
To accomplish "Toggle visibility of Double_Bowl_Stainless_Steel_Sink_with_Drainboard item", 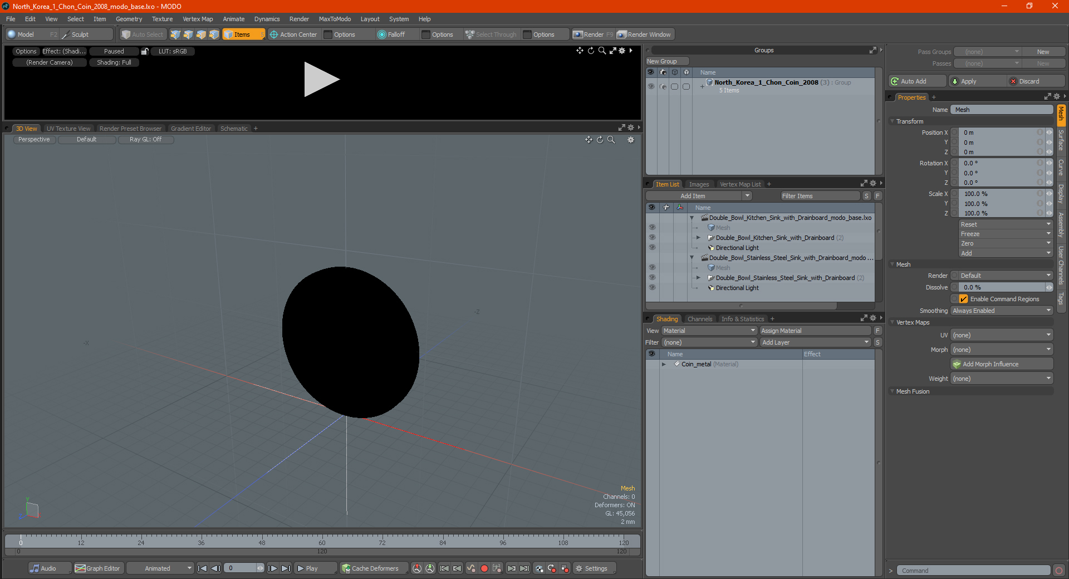I will click(652, 278).
